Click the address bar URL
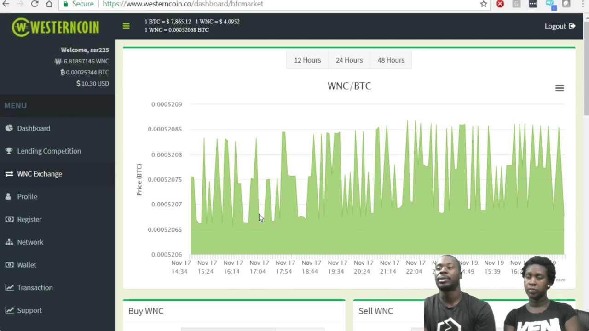Image resolution: width=589 pixels, height=331 pixels. (183, 4)
